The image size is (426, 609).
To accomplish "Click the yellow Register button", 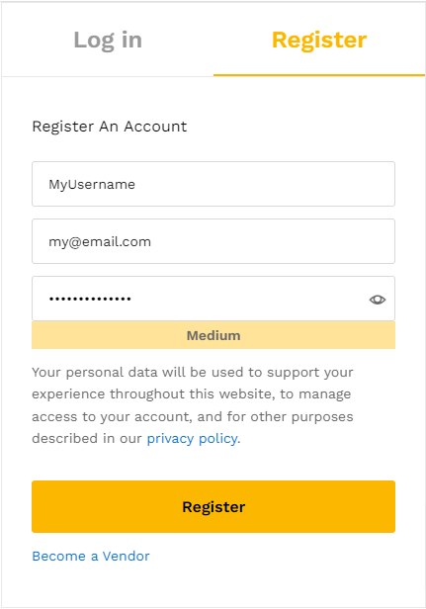I will pyautogui.click(x=213, y=506).
